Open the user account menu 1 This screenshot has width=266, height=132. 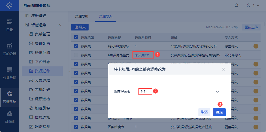coord(253,5)
